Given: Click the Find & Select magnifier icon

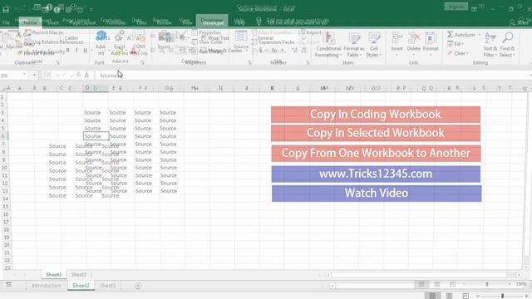Looking at the screenshot, I should [x=508, y=38].
